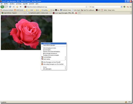Click the 'Completato' status bar text
The image size is (133, 104).
pyautogui.click(x=3, y=102)
